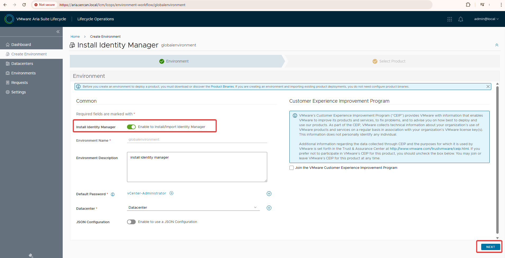The height and width of the screenshot is (258, 505).
Task: Open the Product Binaries link
Action: [x=222, y=87]
